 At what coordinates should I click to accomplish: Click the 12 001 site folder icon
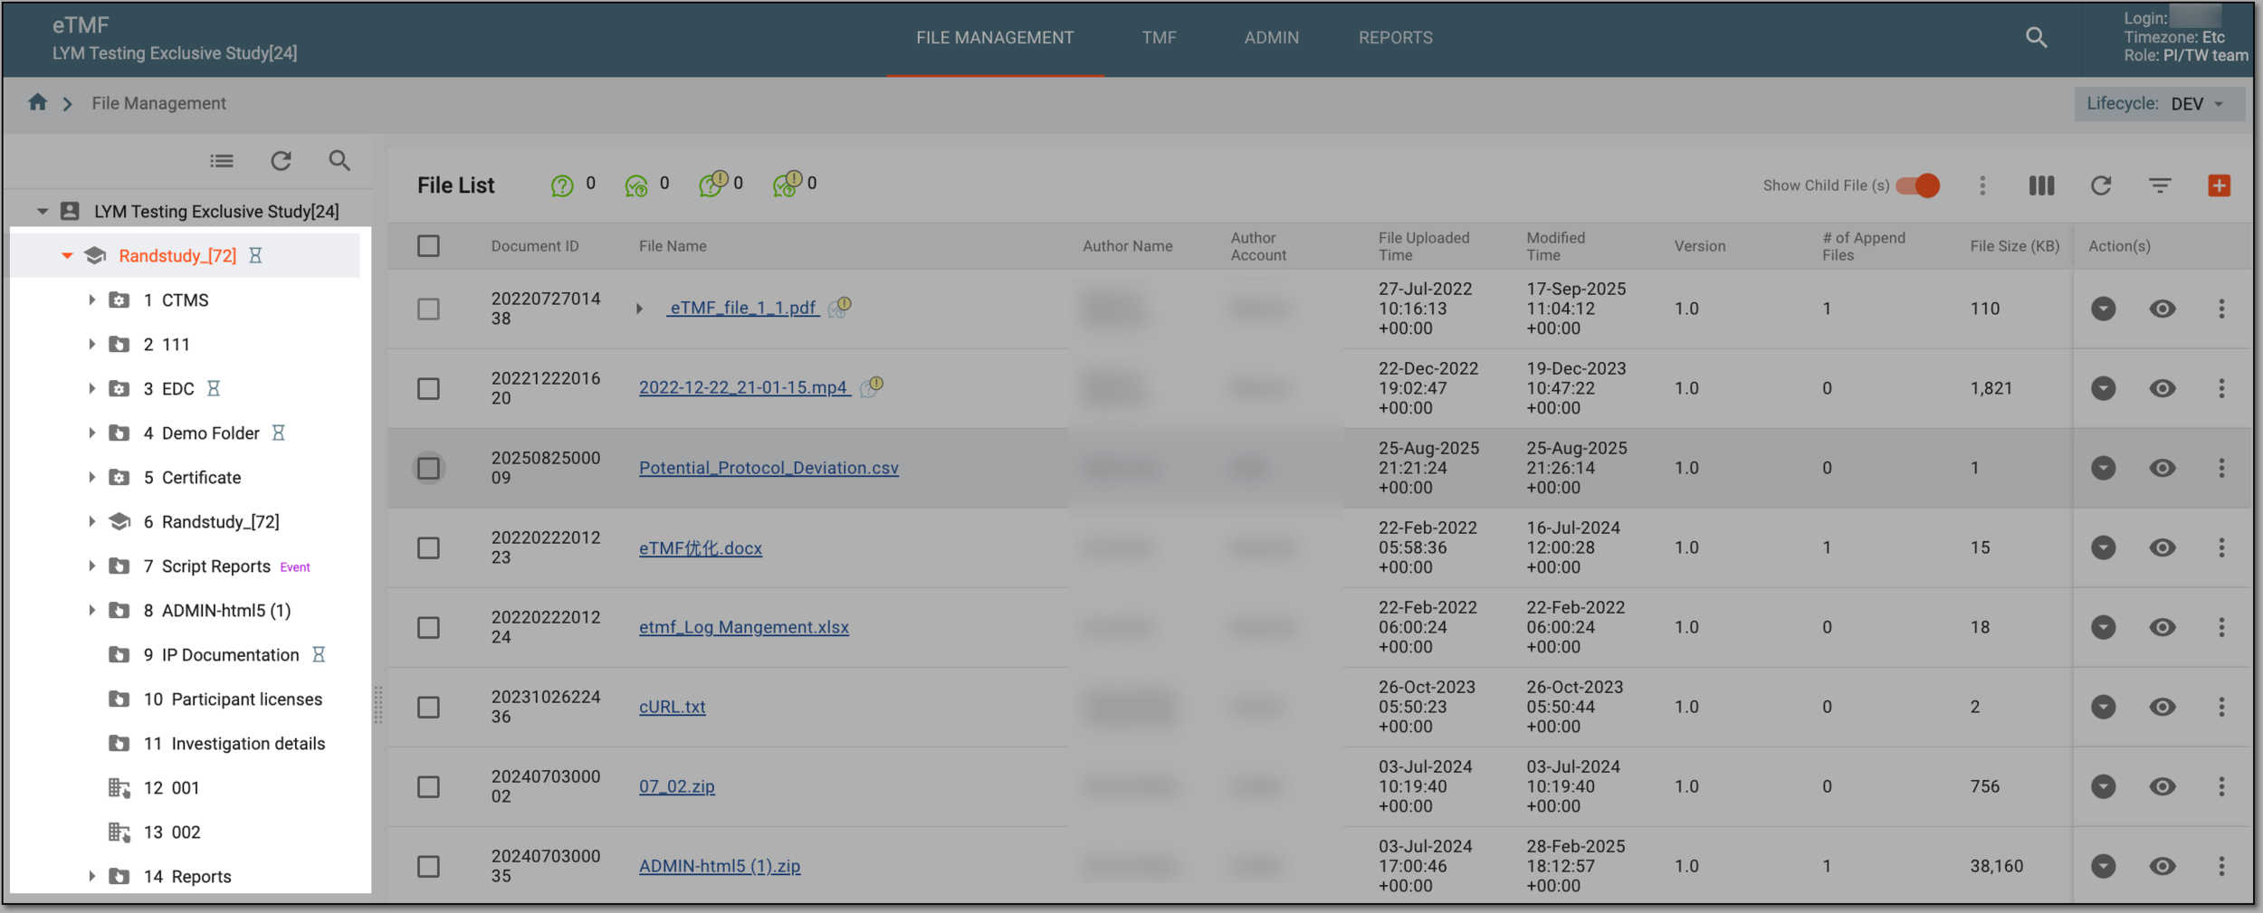pyautogui.click(x=119, y=787)
